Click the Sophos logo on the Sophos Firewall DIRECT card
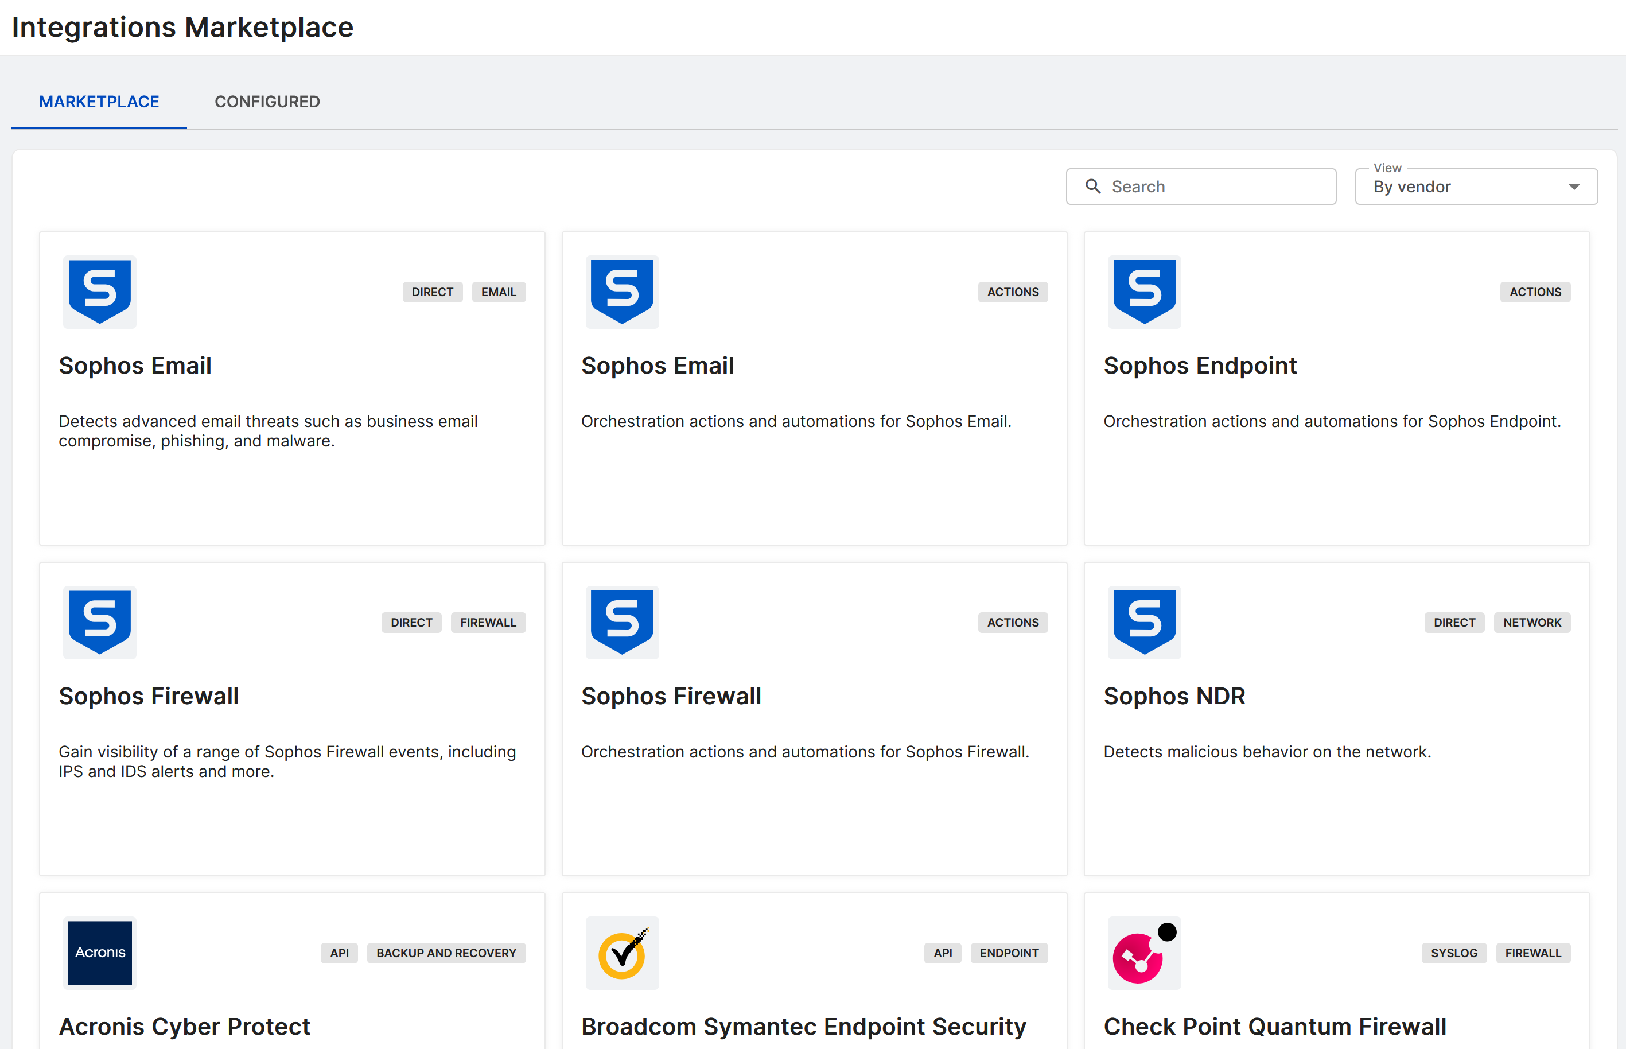The image size is (1626, 1049). point(100,622)
